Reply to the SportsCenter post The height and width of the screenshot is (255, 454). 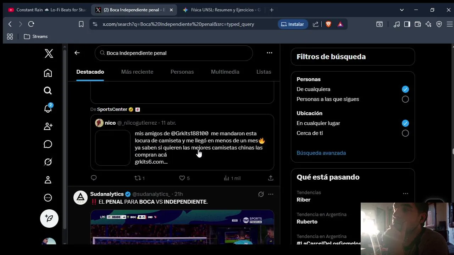[x=94, y=178]
